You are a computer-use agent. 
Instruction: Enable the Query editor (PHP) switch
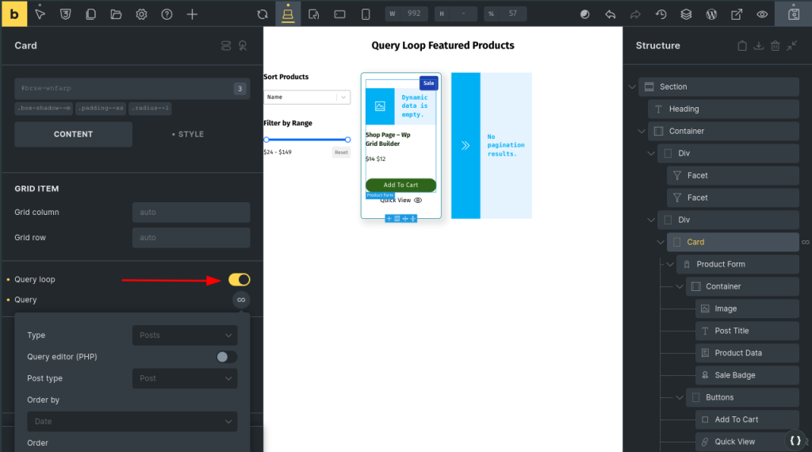[x=226, y=357]
